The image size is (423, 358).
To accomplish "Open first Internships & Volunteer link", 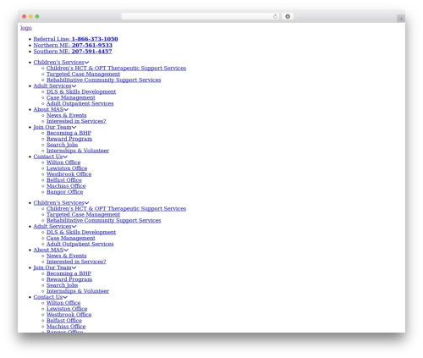I will (x=78, y=151).
